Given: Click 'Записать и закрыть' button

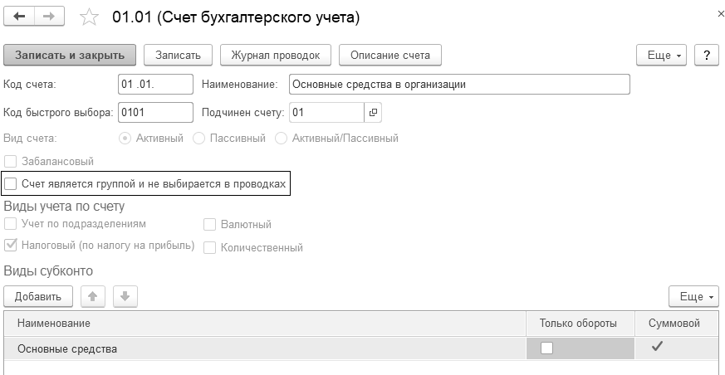Looking at the screenshot, I should pyautogui.click(x=70, y=55).
